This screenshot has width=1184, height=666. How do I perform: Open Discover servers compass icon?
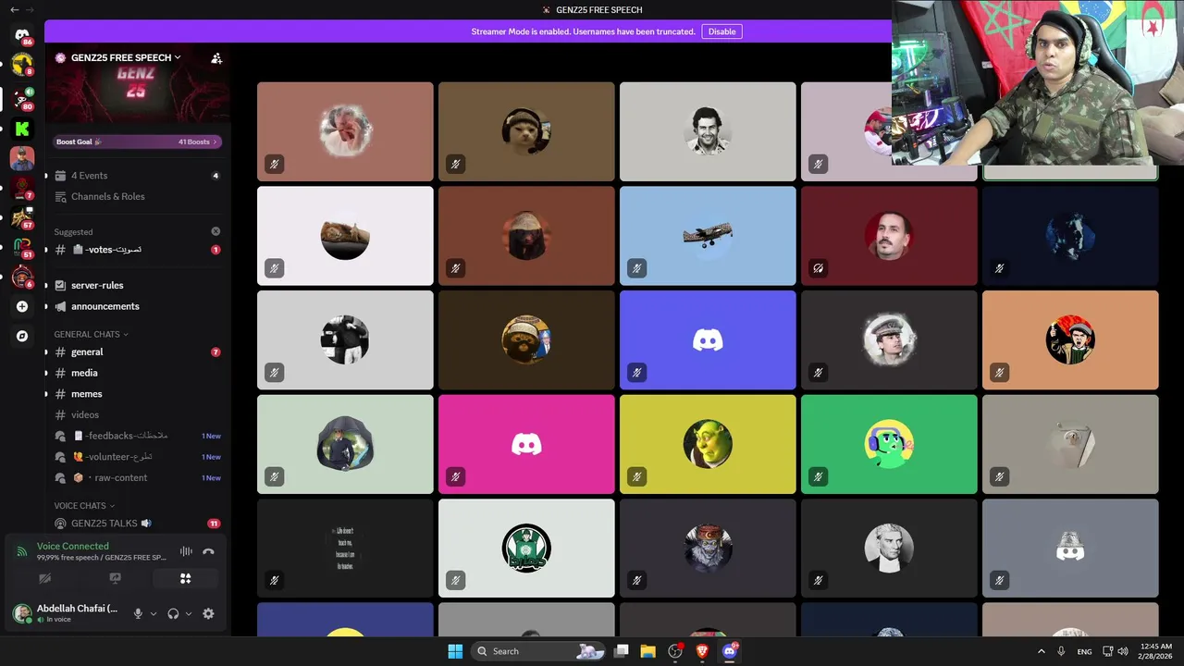click(22, 336)
